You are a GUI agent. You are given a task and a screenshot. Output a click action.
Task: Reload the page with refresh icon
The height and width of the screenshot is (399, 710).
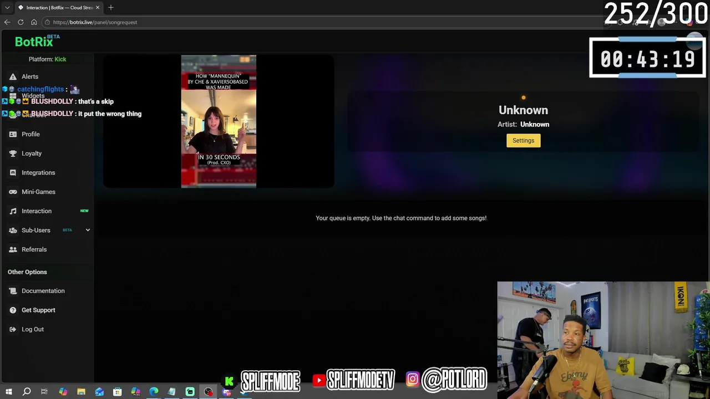coord(21,22)
